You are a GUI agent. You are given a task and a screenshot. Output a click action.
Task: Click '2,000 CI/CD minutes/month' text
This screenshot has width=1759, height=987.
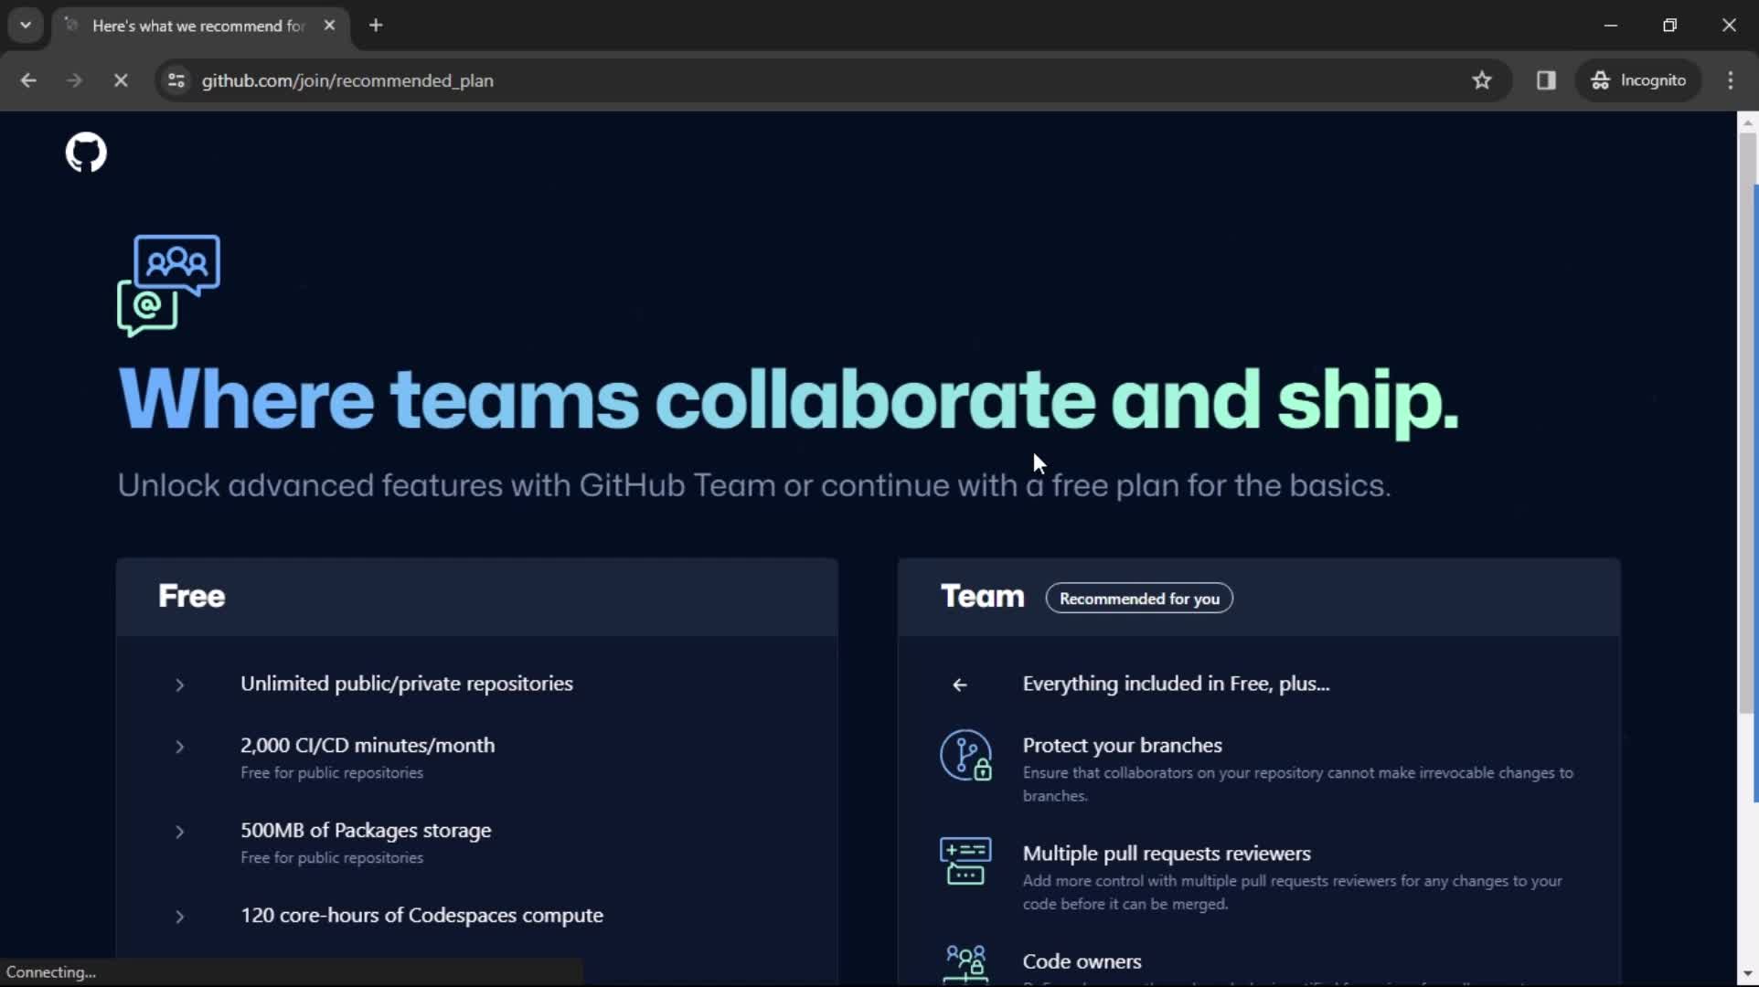[x=368, y=745]
